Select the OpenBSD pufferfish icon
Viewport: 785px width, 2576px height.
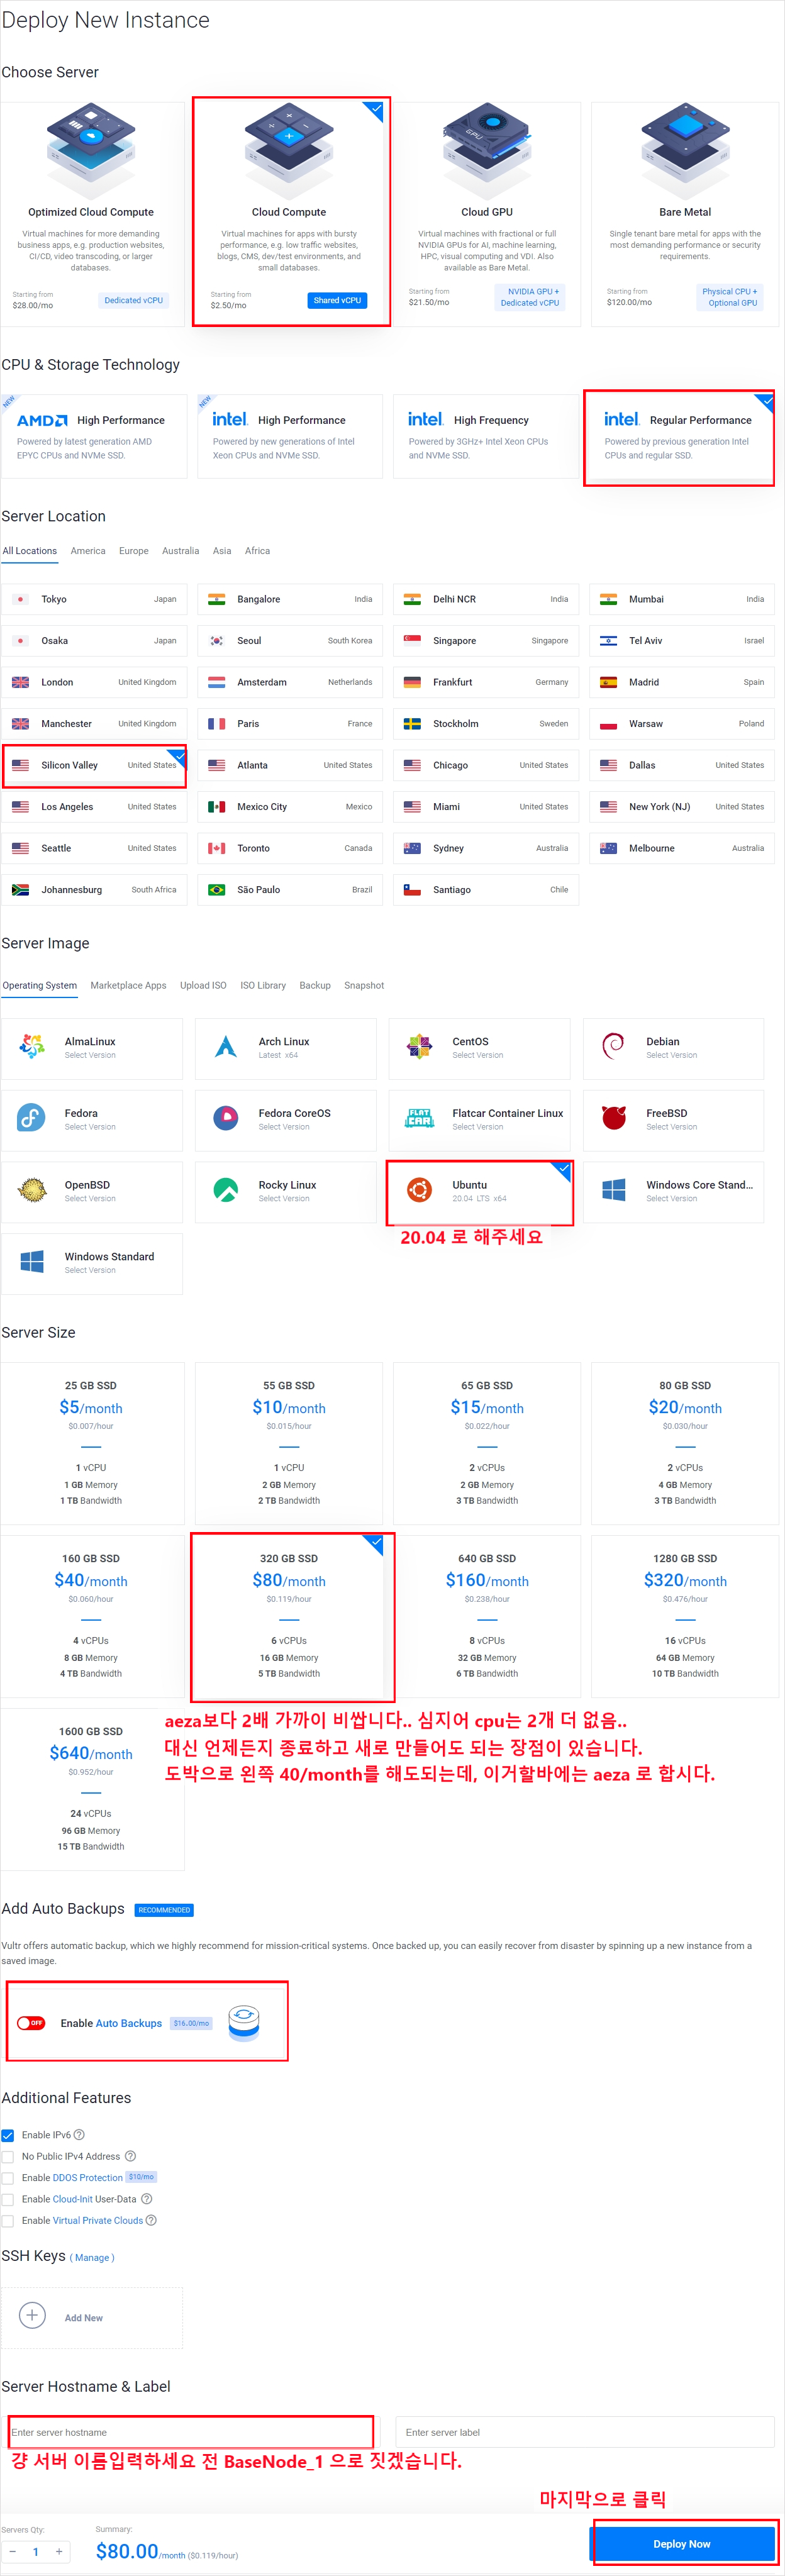click(x=32, y=1190)
